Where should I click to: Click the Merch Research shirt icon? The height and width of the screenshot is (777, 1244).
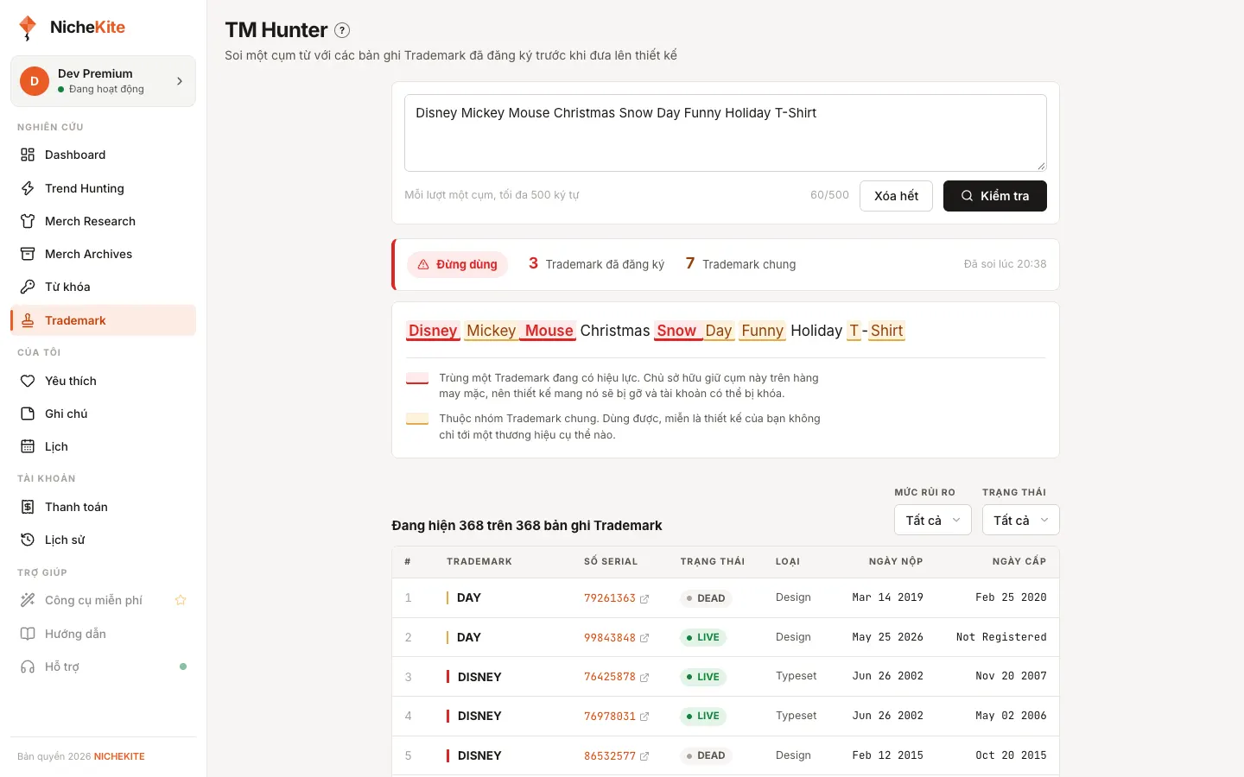(28, 221)
